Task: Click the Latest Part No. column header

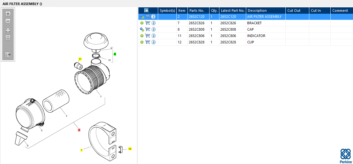Action: (x=232, y=11)
